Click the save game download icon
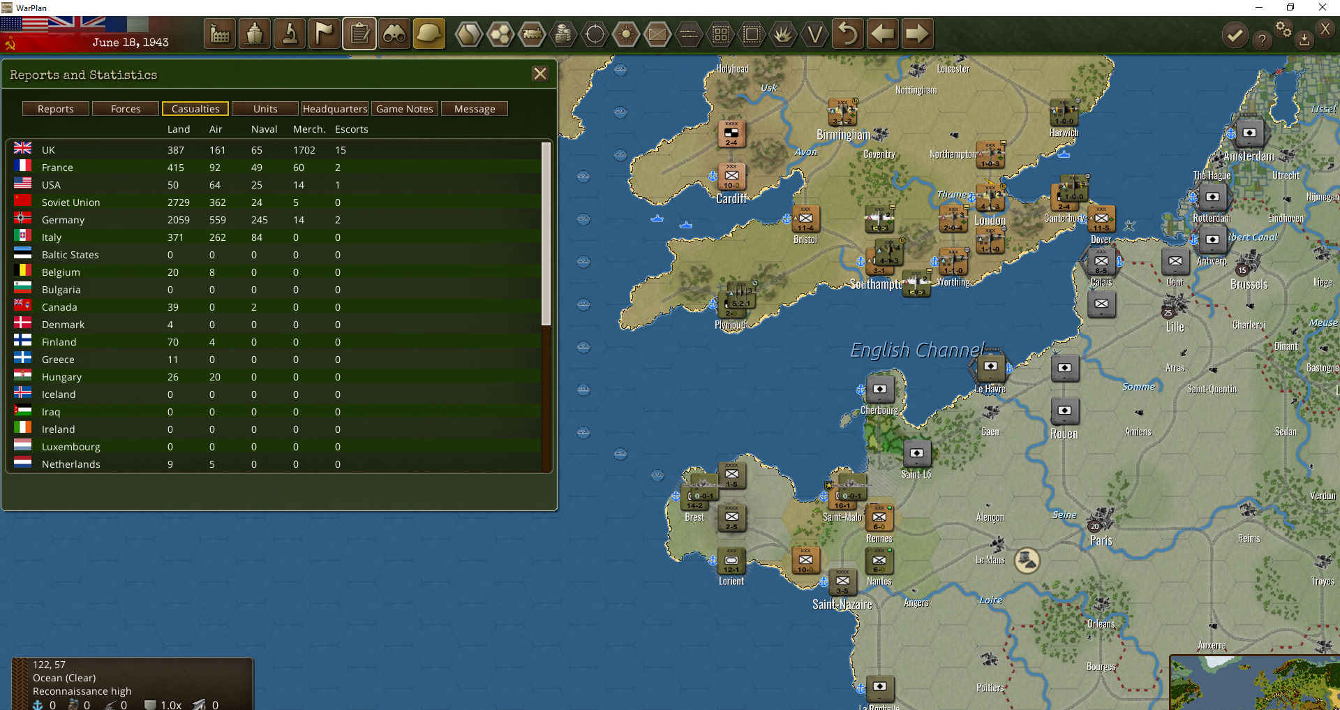This screenshot has width=1340, height=710. pos(1304,40)
